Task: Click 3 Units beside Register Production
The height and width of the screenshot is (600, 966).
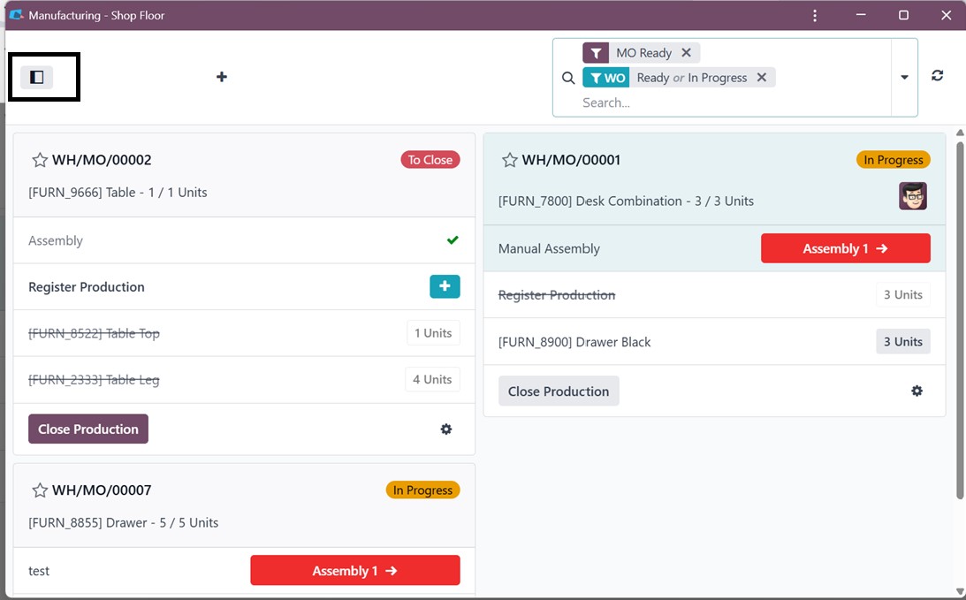Action: click(x=903, y=295)
